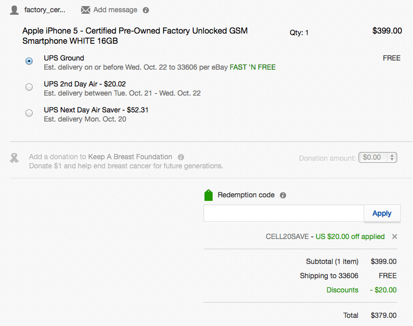Click the info icon beside Keep A Breast Foundation
The width and height of the screenshot is (413, 326).
[181, 157]
